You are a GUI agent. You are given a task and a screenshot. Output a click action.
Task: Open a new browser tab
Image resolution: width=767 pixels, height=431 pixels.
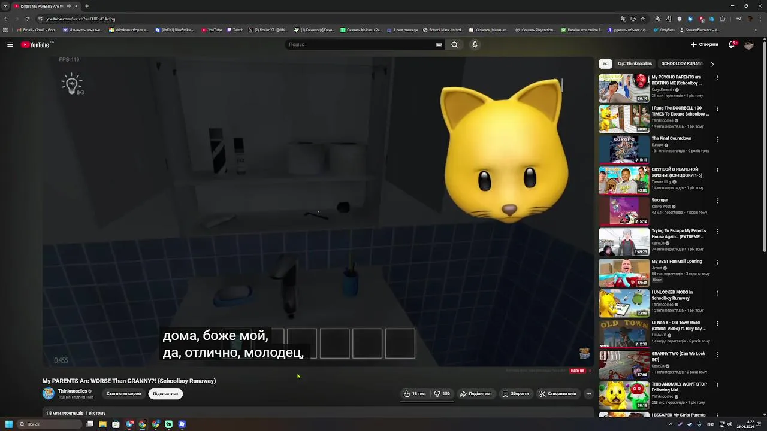pyautogui.click(x=86, y=6)
